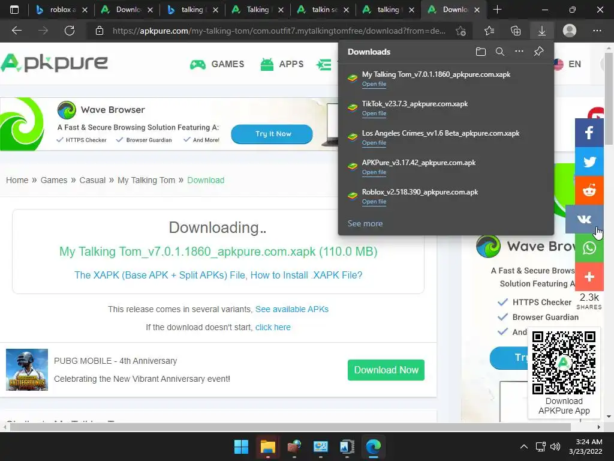Image resolution: width=614 pixels, height=461 pixels.
Task: Switch to the Talking APKPure tab
Action: click(257, 10)
